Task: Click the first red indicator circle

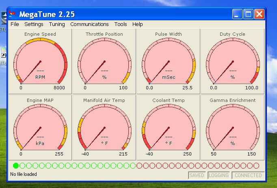Action: [x=139, y=166]
